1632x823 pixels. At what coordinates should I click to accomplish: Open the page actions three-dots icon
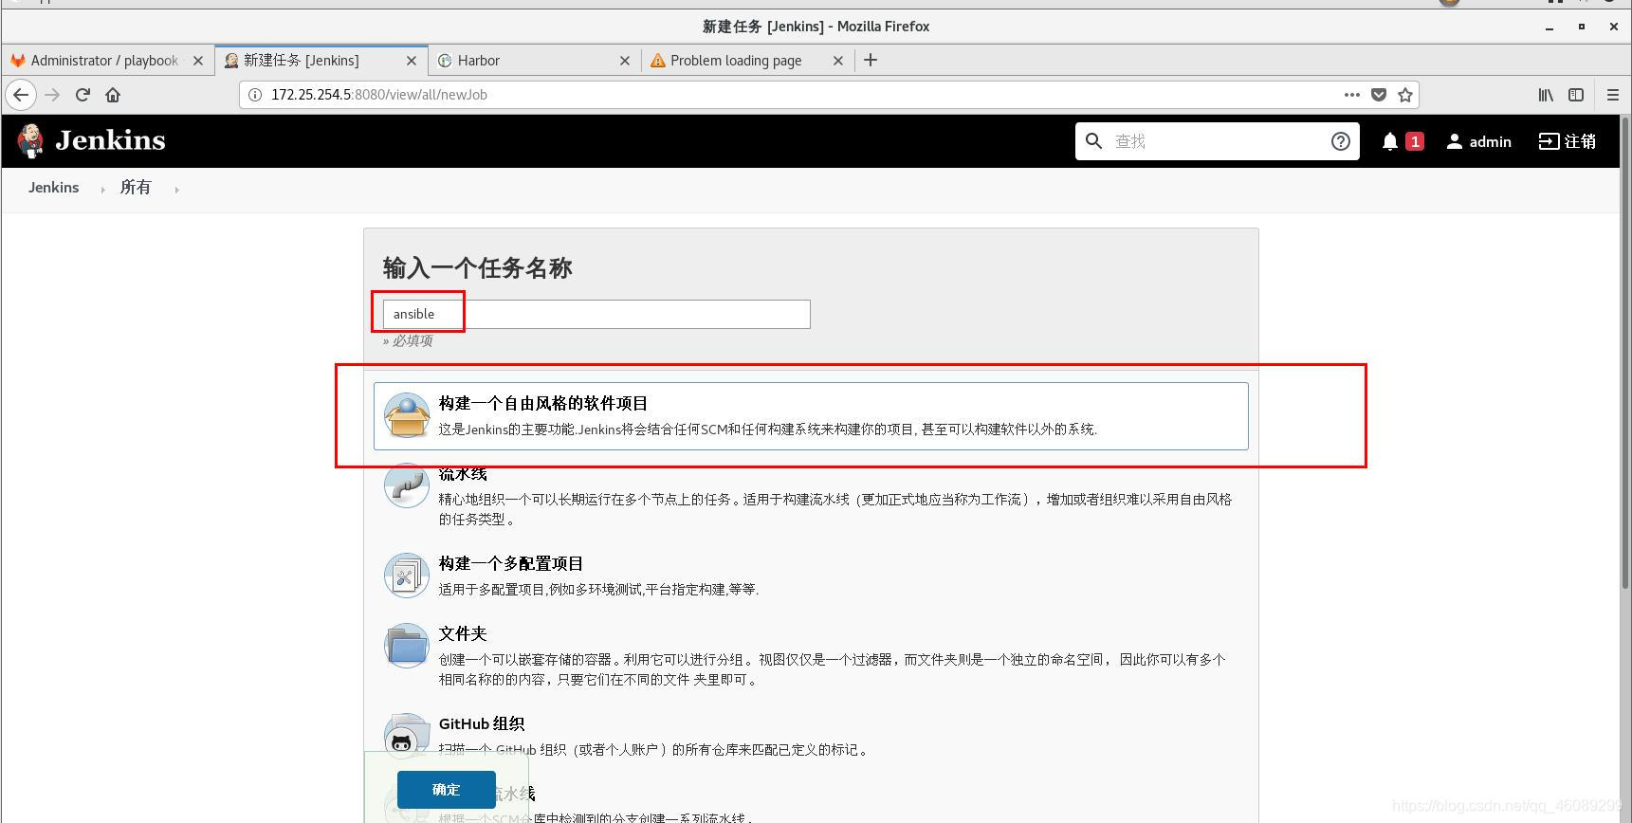click(1352, 95)
